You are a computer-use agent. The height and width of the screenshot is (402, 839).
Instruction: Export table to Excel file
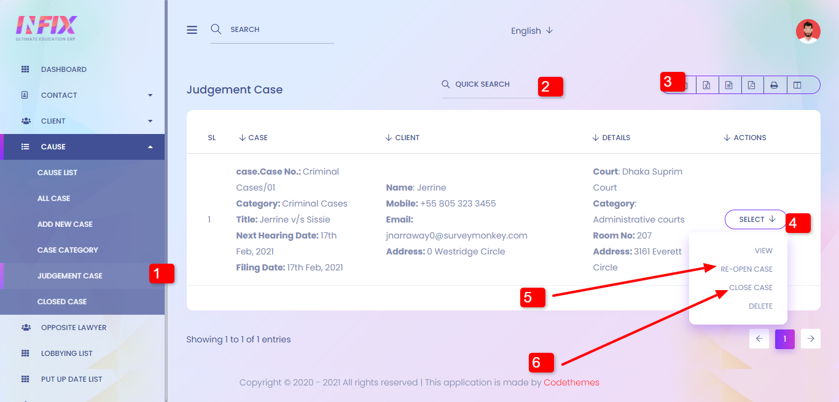click(x=706, y=85)
